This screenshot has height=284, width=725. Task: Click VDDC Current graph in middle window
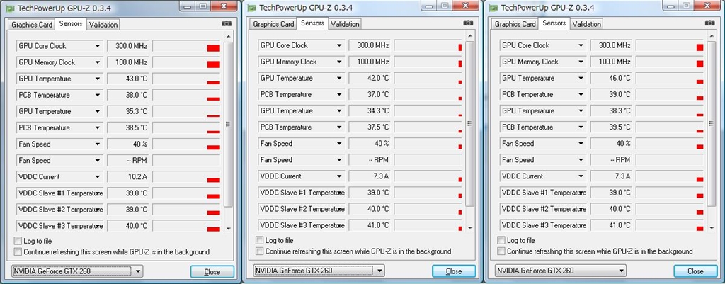(x=428, y=176)
